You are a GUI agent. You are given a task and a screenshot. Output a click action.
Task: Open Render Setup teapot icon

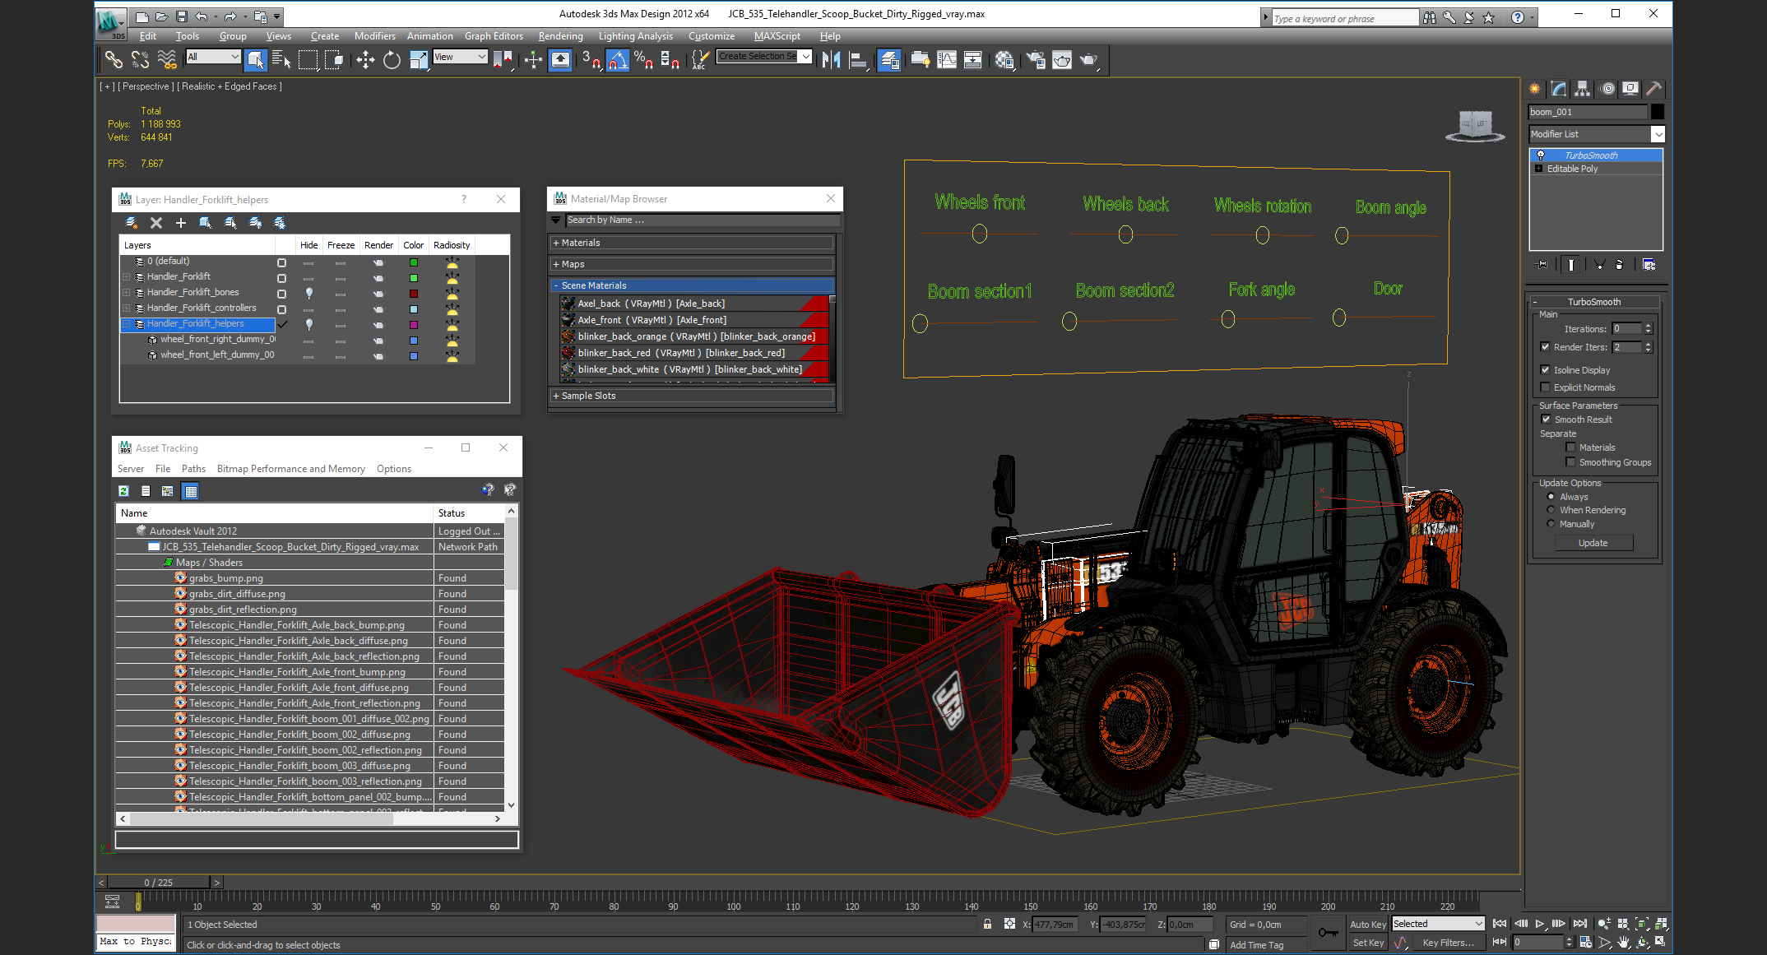(x=1036, y=59)
